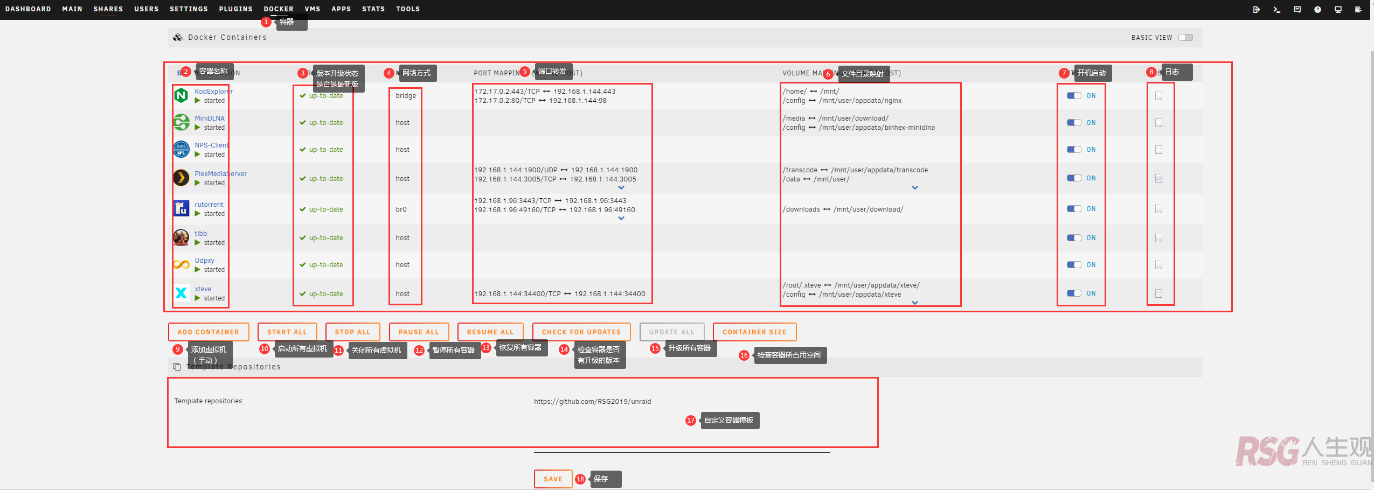Expand rutorrent port mappings chevron
This screenshot has height=490, width=1374.
click(622, 218)
